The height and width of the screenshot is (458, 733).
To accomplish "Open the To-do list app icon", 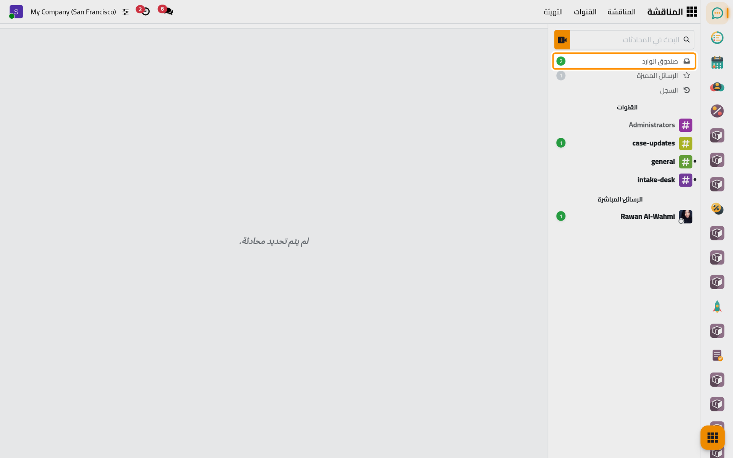I will (717, 38).
